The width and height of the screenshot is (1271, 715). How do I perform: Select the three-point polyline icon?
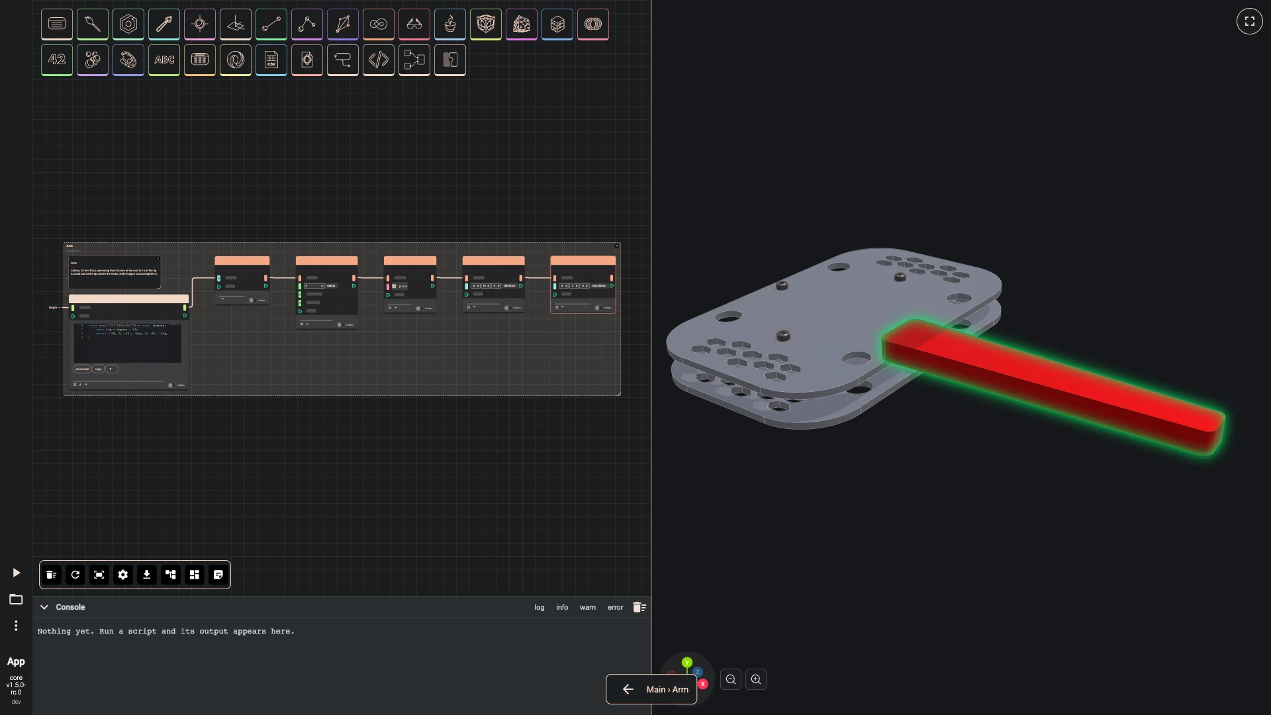pos(307,24)
